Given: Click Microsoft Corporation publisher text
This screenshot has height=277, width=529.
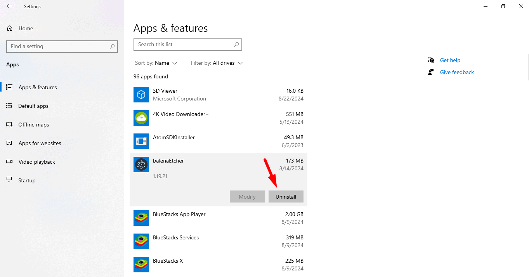Looking at the screenshot, I should [179, 99].
